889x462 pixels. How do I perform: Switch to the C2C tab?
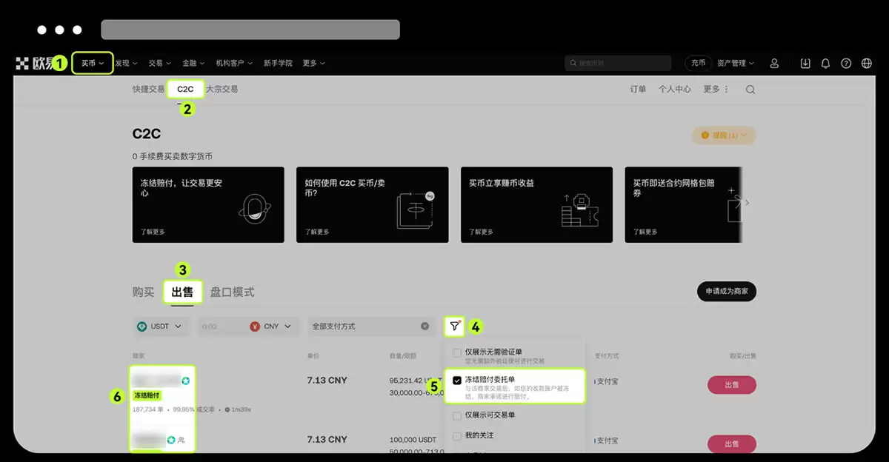point(184,88)
